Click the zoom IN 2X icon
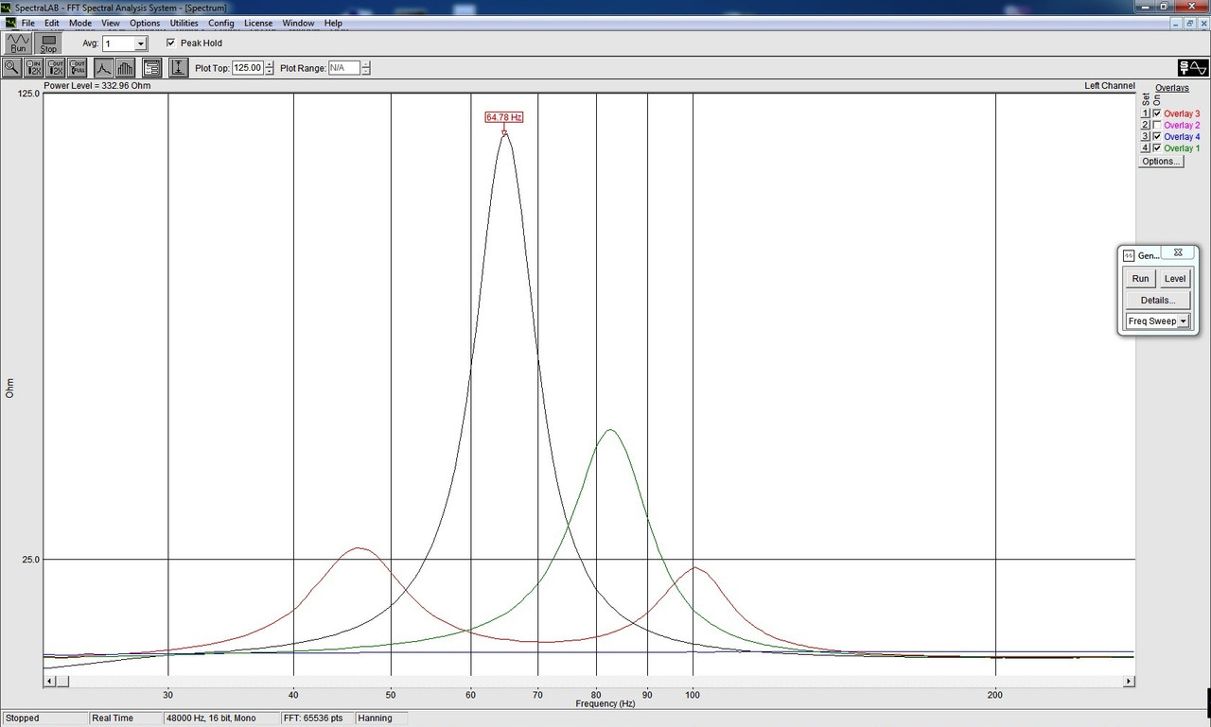The width and height of the screenshot is (1211, 727). click(34, 67)
